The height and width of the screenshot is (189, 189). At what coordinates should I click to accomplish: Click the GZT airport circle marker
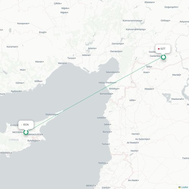[163, 57]
